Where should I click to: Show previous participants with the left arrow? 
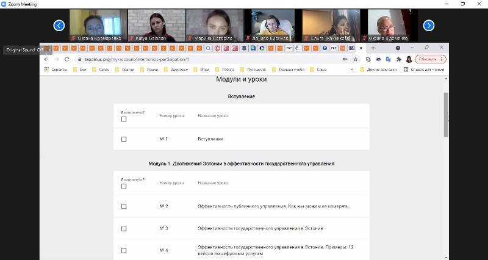tap(59, 26)
